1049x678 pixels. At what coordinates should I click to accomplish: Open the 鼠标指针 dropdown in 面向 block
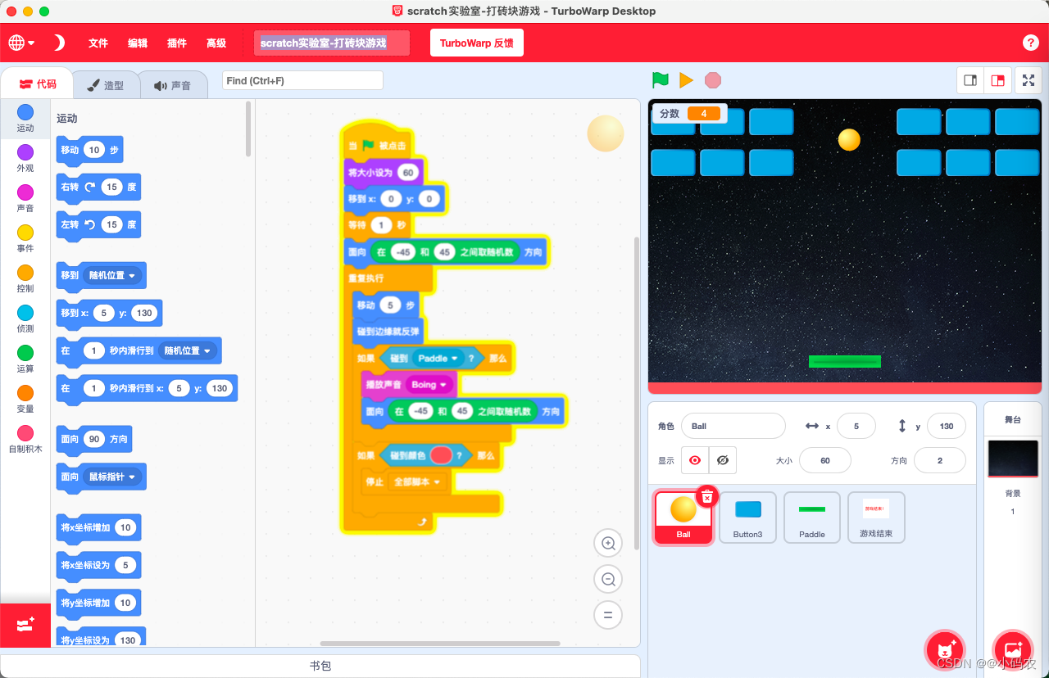(112, 477)
